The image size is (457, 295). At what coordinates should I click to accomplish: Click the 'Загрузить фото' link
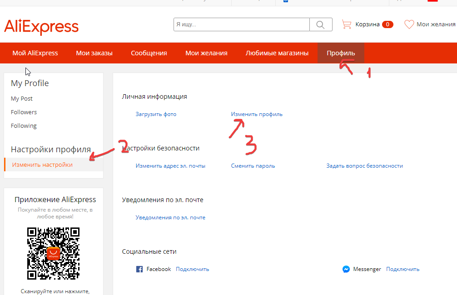(x=156, y=114)
